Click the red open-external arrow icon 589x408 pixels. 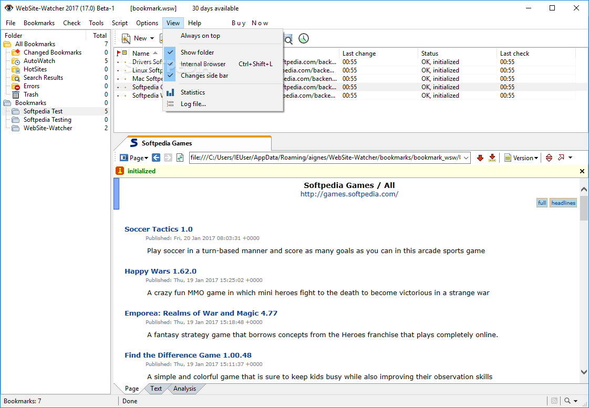click(x=561, y=158)
